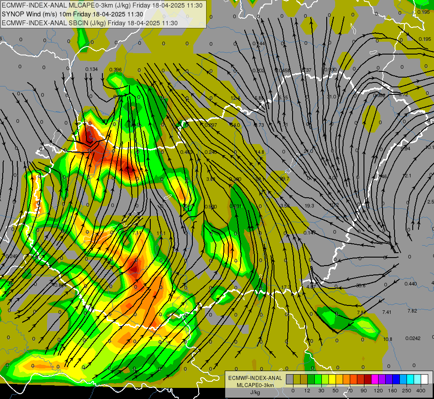This screenshot has width=434, height=399.
Task: Click the legend scale value 30
Action: pos(321,391)
